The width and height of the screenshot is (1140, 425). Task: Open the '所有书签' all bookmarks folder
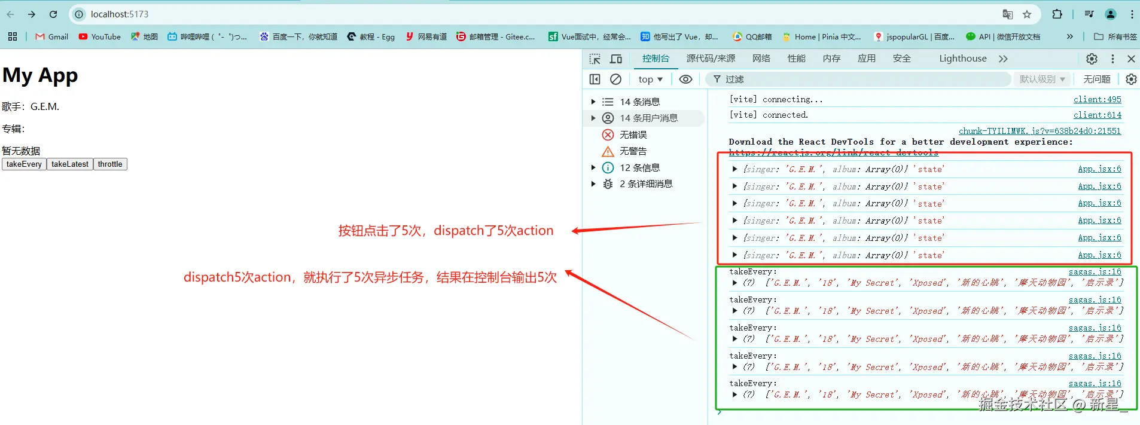(1115, 36)
